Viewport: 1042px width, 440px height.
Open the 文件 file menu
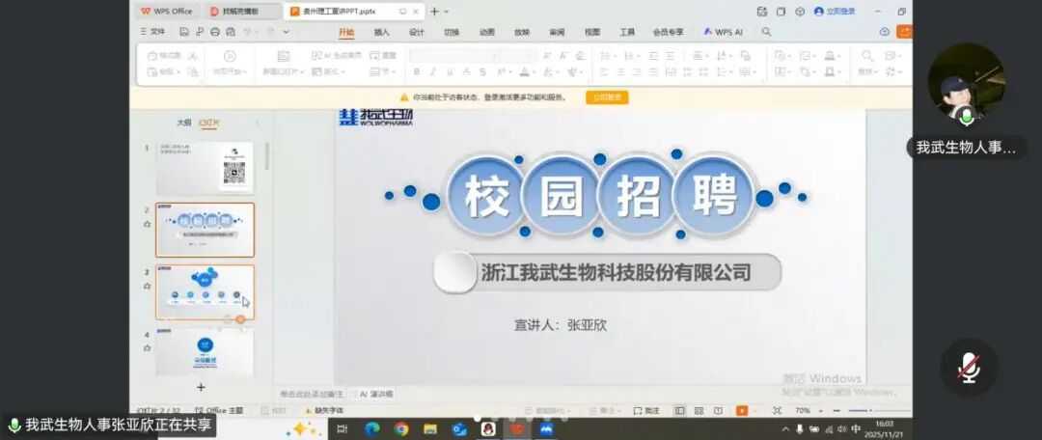click(x=152, y=32)
